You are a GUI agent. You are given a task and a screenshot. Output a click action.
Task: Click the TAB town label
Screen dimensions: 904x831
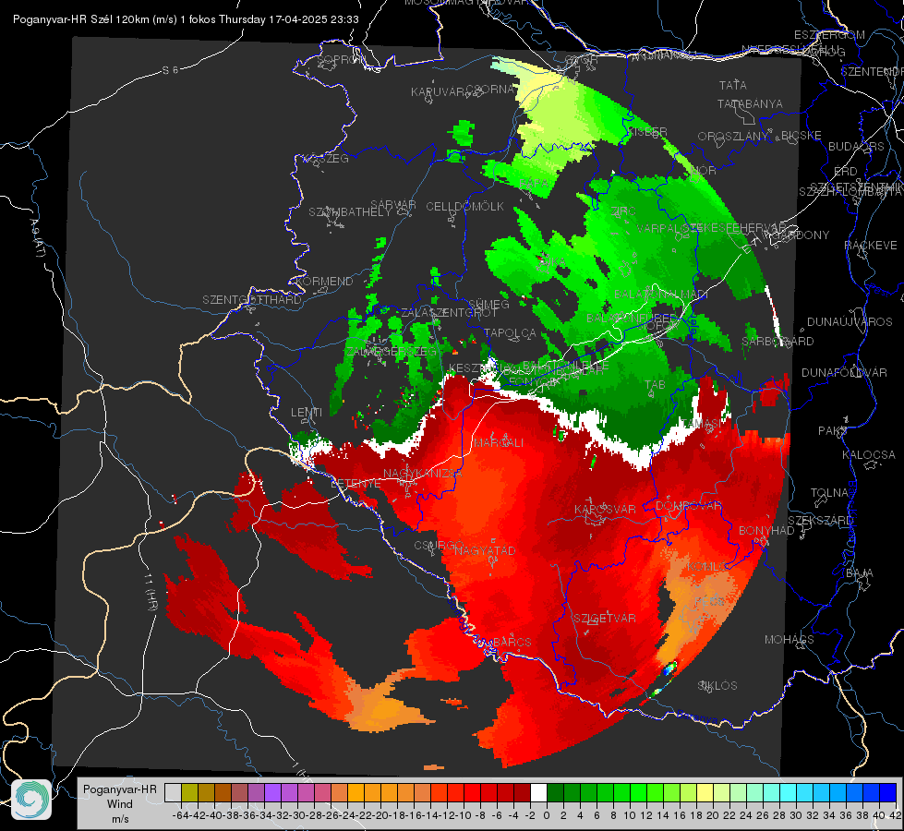[655, 385]
